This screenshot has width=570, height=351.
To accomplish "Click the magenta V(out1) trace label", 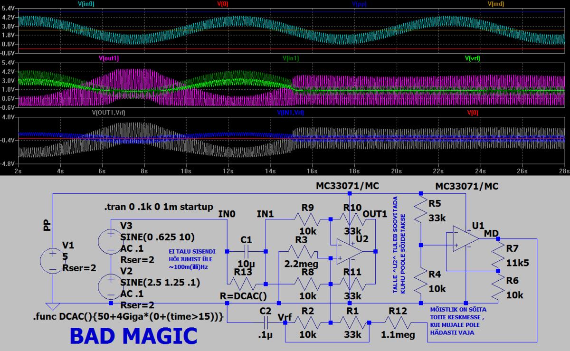I will 109,58.
